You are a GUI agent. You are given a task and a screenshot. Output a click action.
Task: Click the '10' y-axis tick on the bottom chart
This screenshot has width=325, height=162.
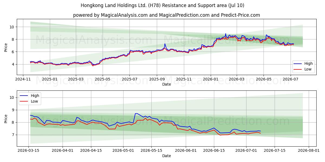[12, 97]
